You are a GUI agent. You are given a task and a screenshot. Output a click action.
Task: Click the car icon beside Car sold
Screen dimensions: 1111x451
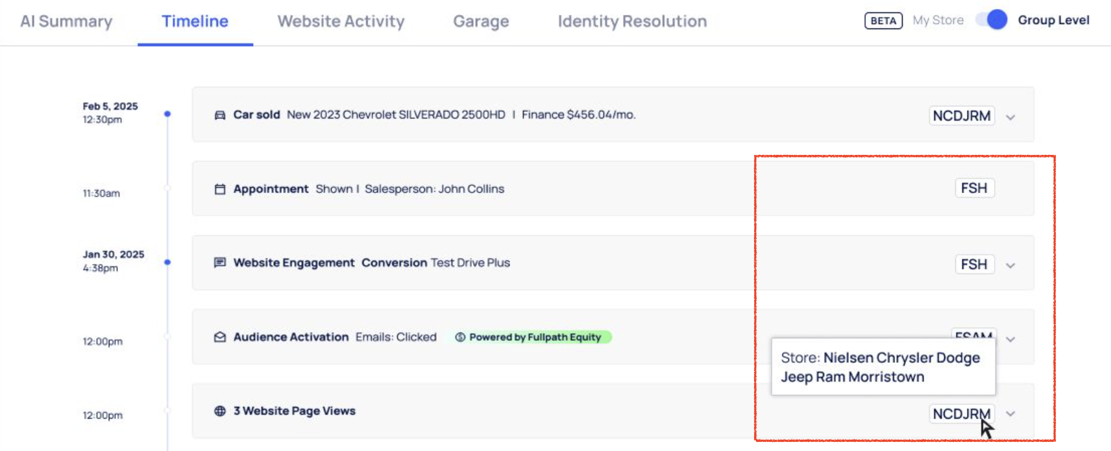coord(220,115)
